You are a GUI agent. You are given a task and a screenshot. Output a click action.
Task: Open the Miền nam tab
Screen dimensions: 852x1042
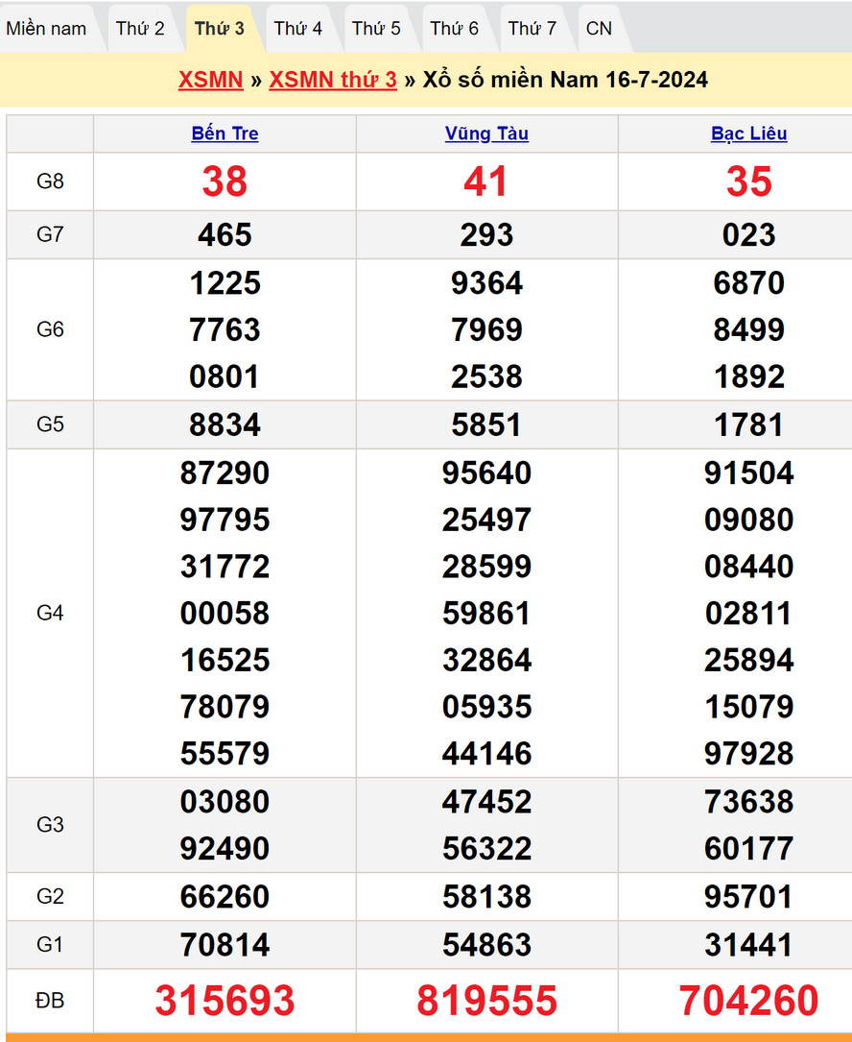coord(46,28)
